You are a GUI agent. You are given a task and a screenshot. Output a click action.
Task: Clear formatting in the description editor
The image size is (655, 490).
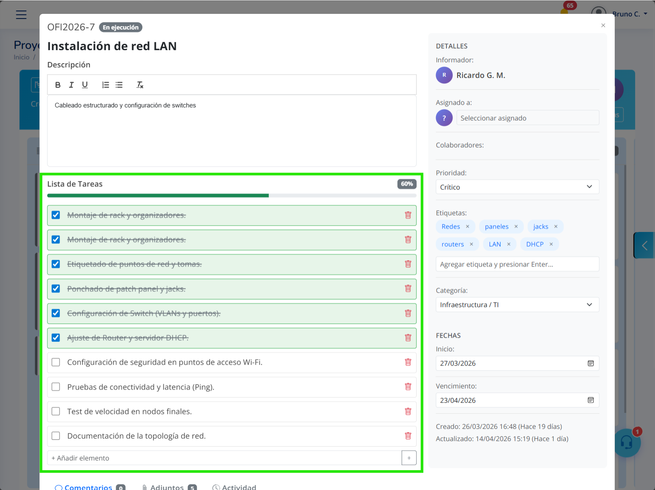click(140, 85)
